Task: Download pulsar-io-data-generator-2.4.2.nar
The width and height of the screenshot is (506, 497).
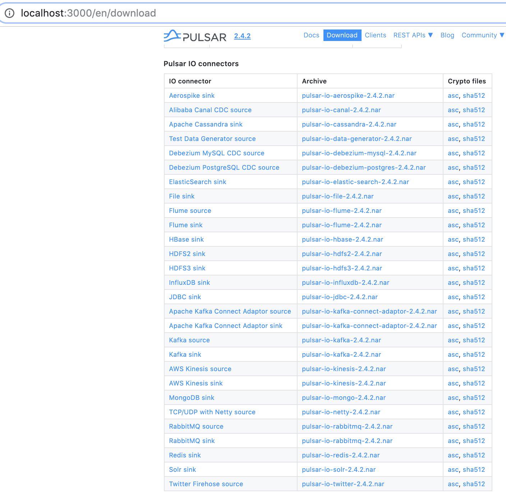Action: pos(357,139)
